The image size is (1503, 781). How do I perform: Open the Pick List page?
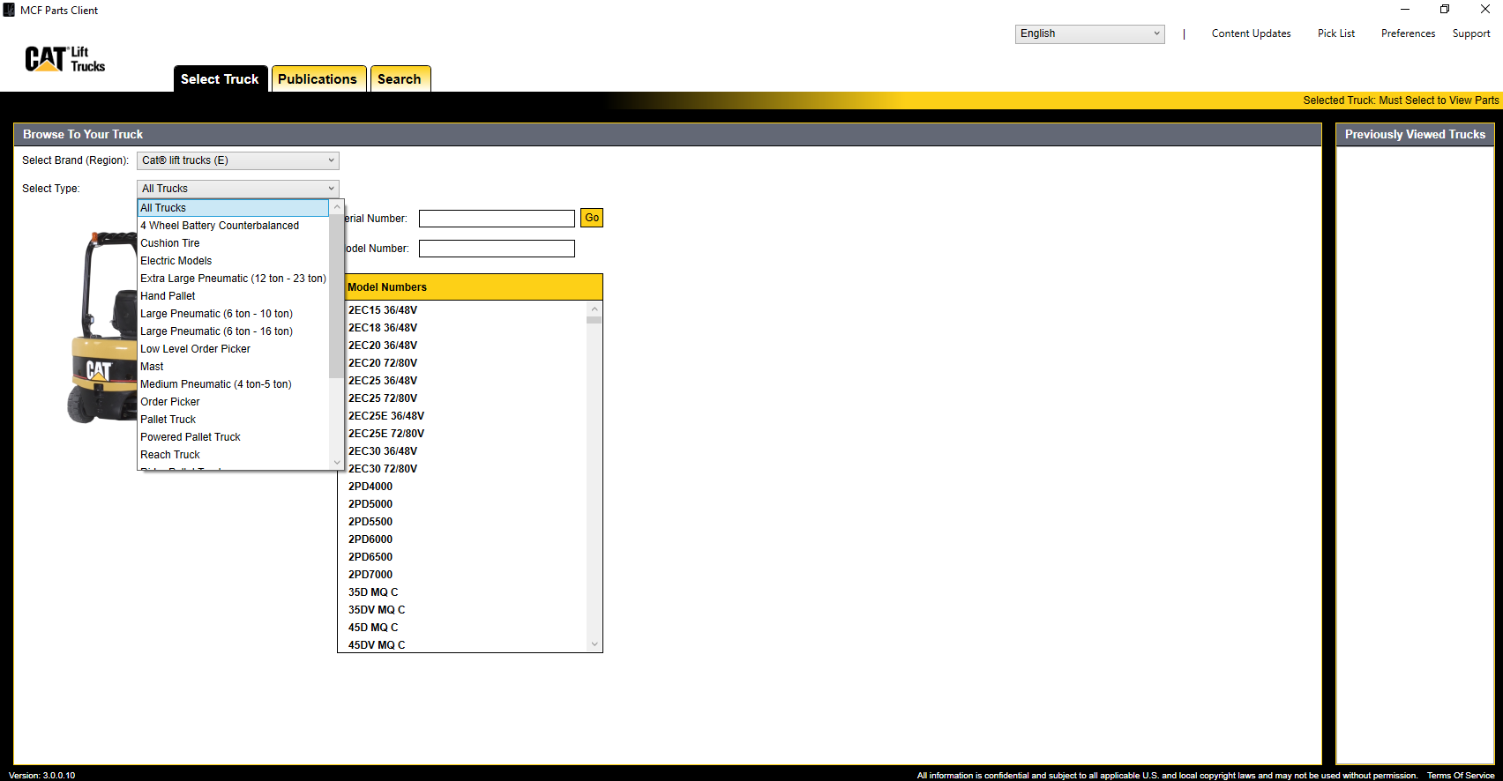(x=1335, y=33)
